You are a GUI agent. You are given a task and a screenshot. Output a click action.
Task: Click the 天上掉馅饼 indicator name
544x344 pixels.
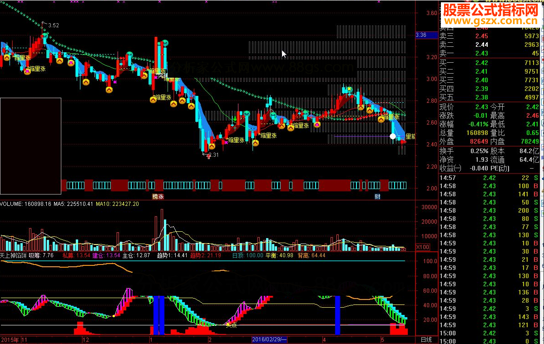(x=13, y=255)
